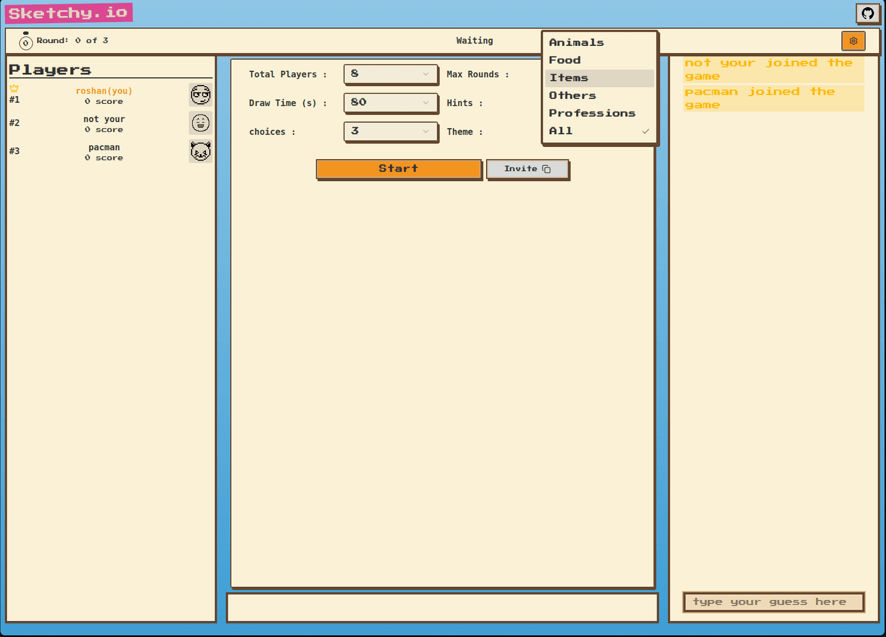Choose the checked All theme option
Viewport: 886px width, 637px height.
(599, 131)
